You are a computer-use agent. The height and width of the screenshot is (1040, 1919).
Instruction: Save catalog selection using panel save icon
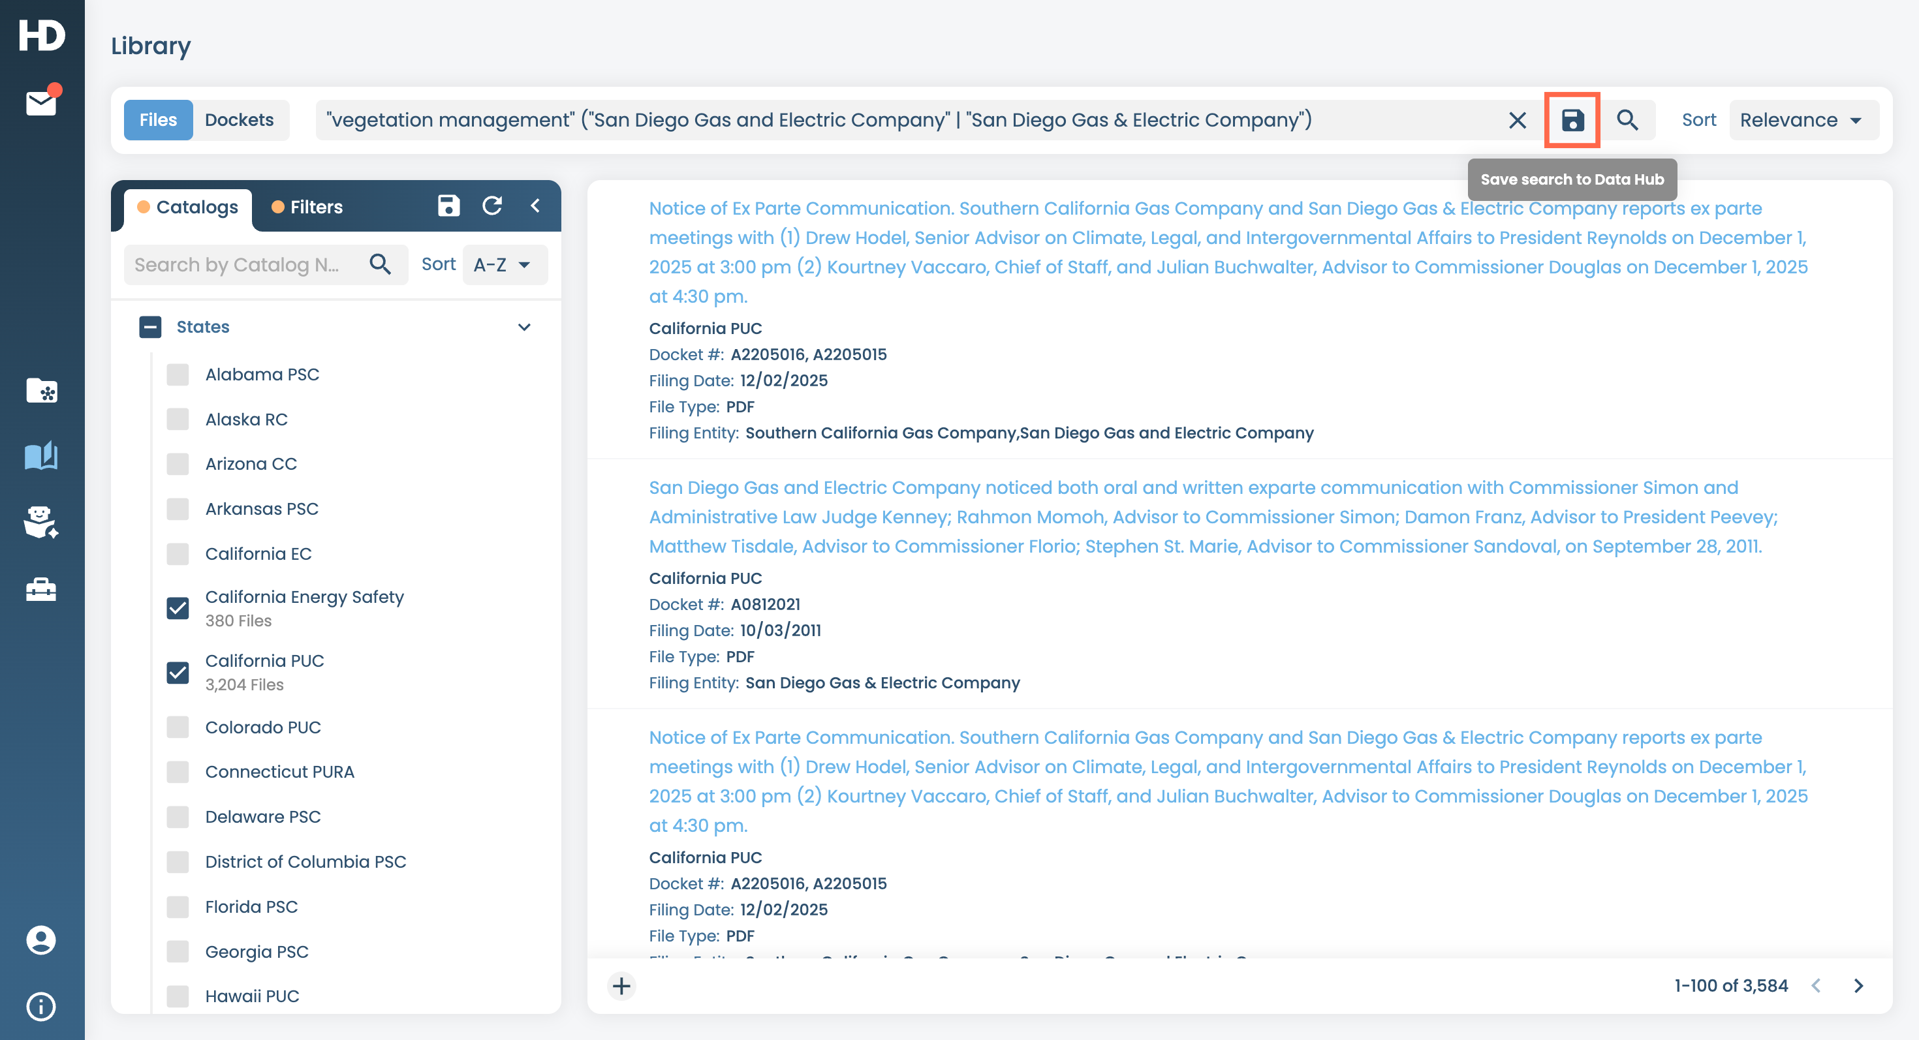click(448, 206)
